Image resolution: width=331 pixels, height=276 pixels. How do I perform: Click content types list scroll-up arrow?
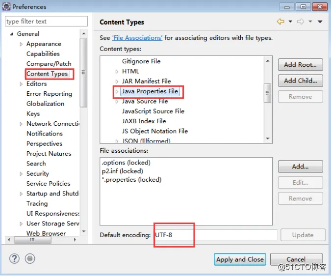268,61
